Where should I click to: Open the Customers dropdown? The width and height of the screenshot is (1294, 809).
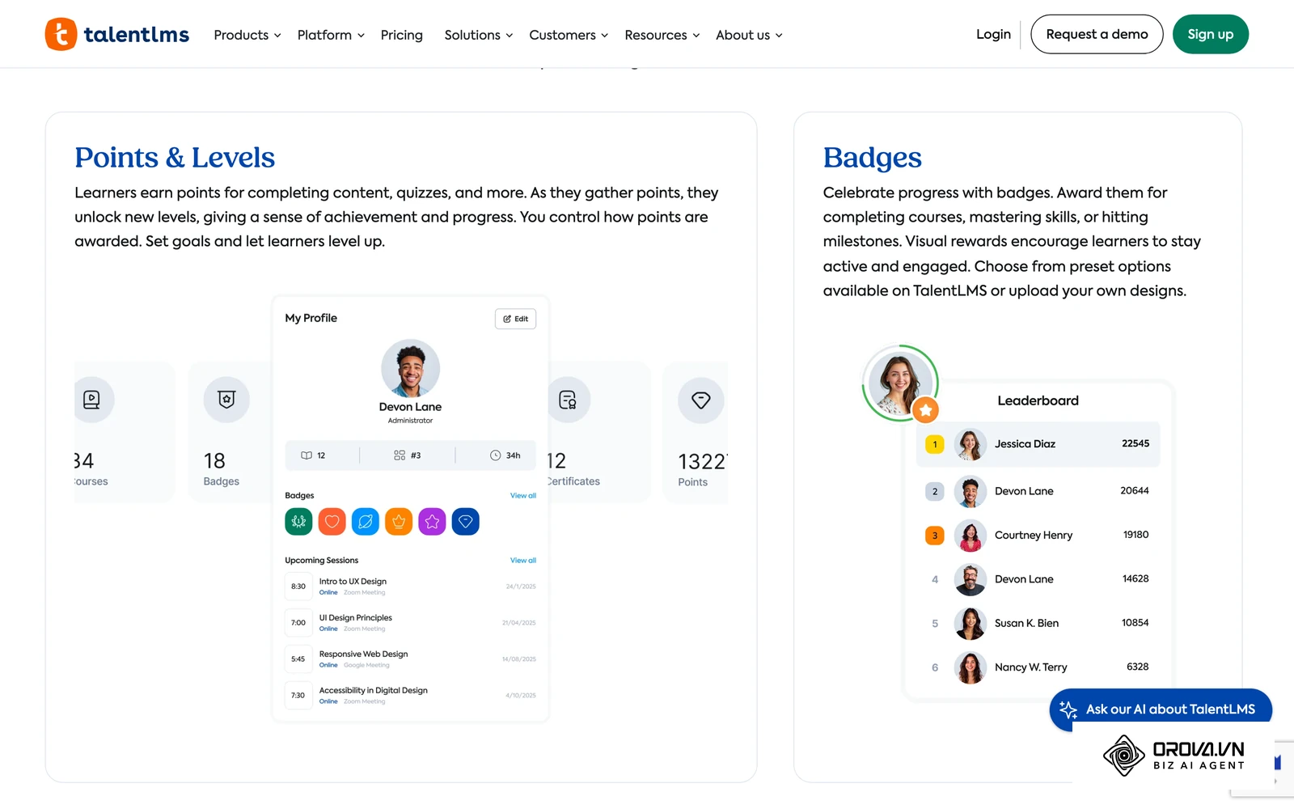coord(569,35)
